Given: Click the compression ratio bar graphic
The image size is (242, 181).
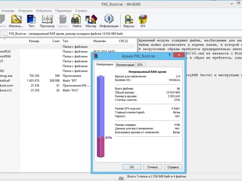Looking at the screenshot, I should 101,116.
